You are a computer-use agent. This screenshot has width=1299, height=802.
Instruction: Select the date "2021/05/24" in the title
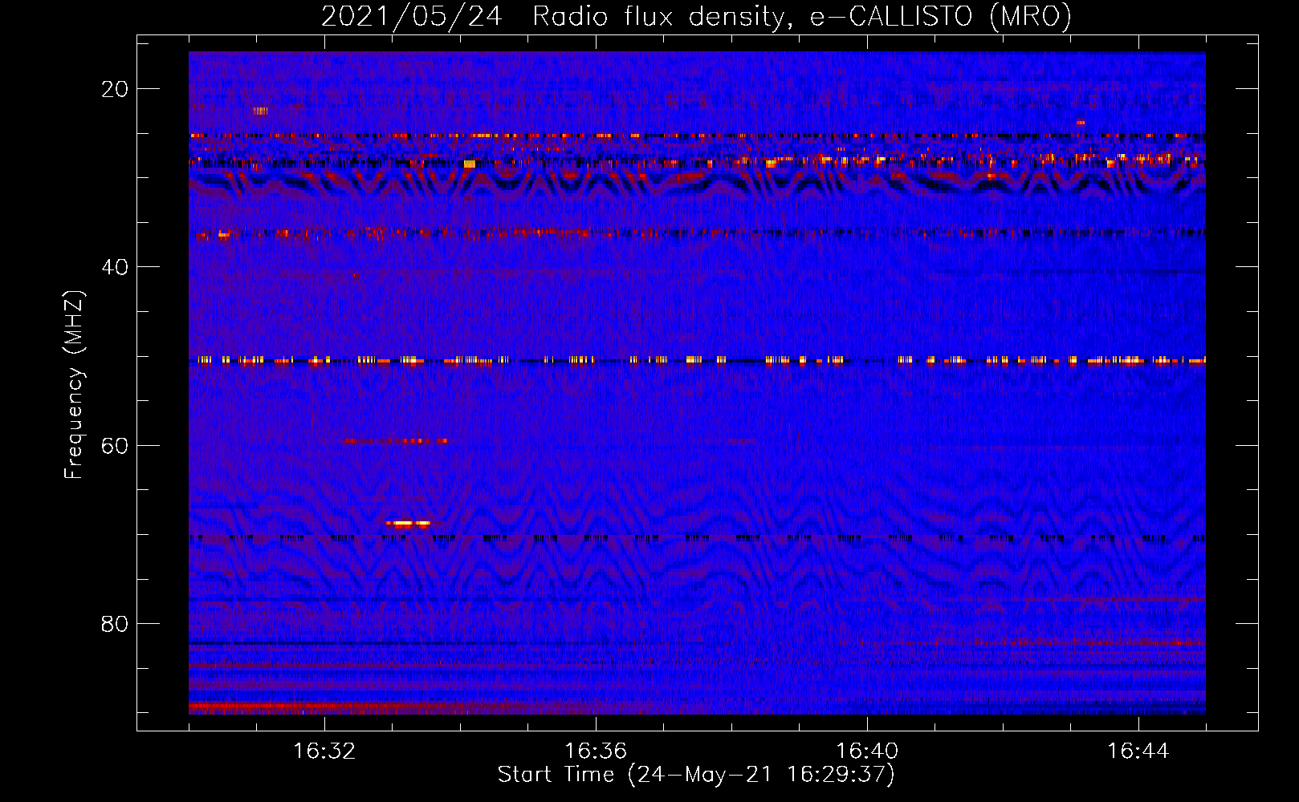(x=411, y=17)
